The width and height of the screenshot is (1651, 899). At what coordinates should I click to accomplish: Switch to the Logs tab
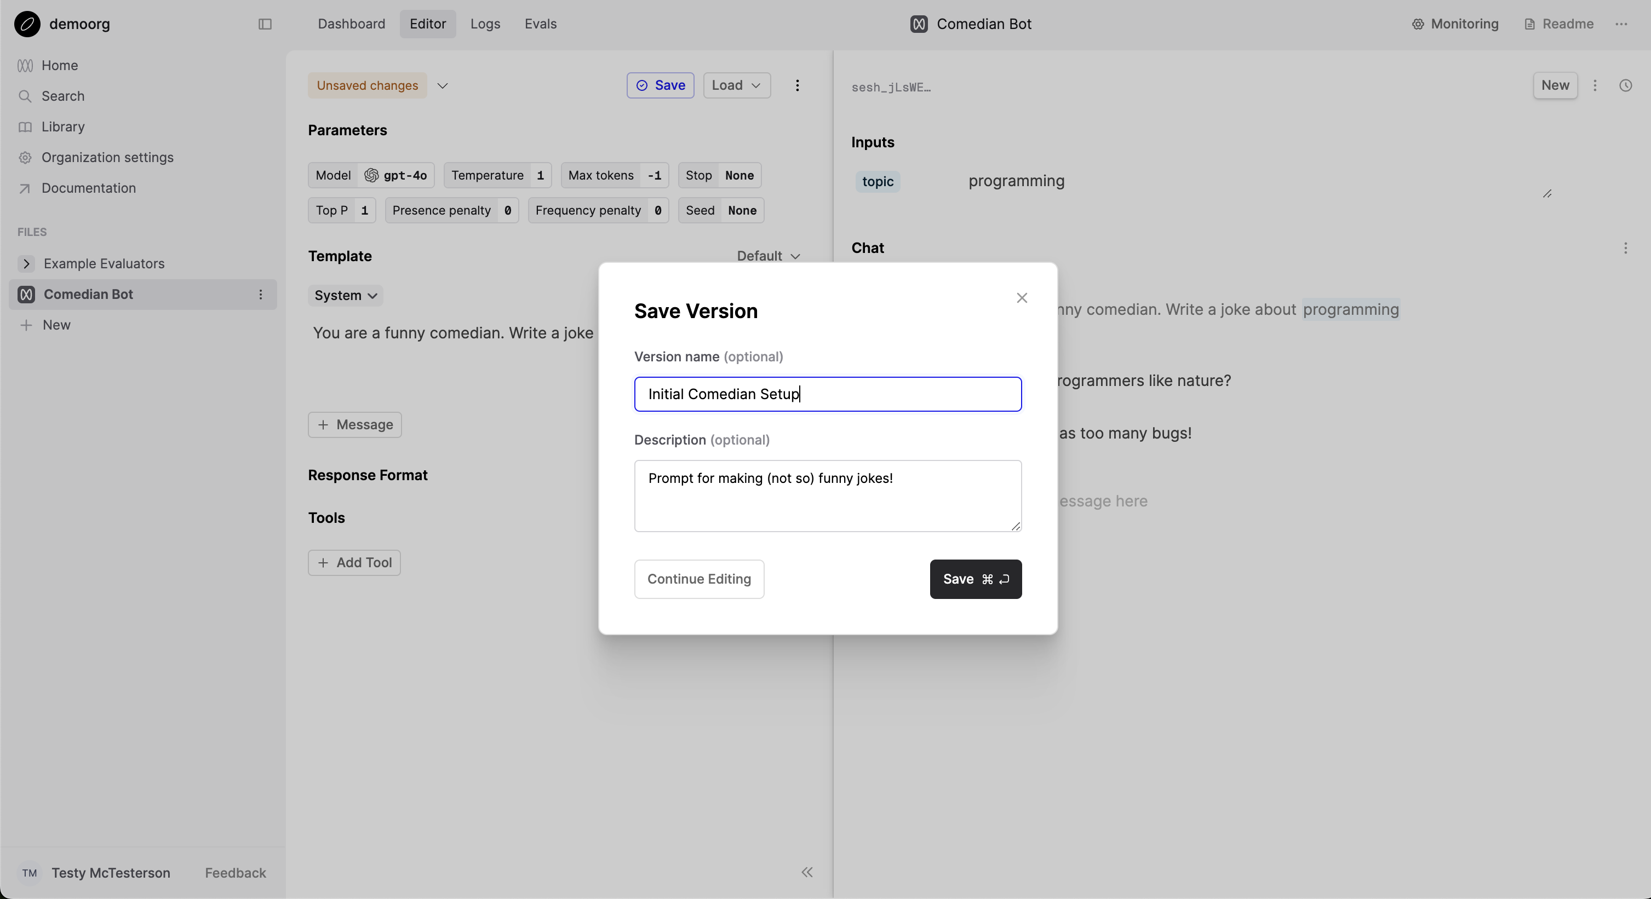coord(485,24)
